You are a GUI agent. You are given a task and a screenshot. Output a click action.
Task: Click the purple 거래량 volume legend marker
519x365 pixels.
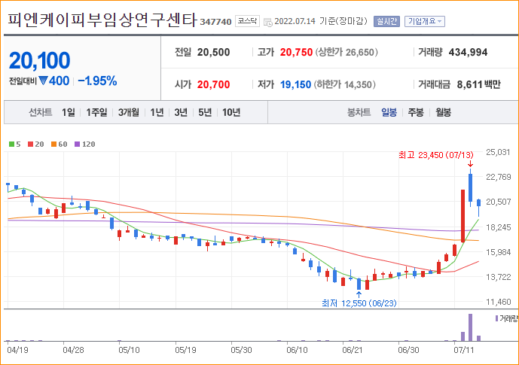tap(496, 318)
